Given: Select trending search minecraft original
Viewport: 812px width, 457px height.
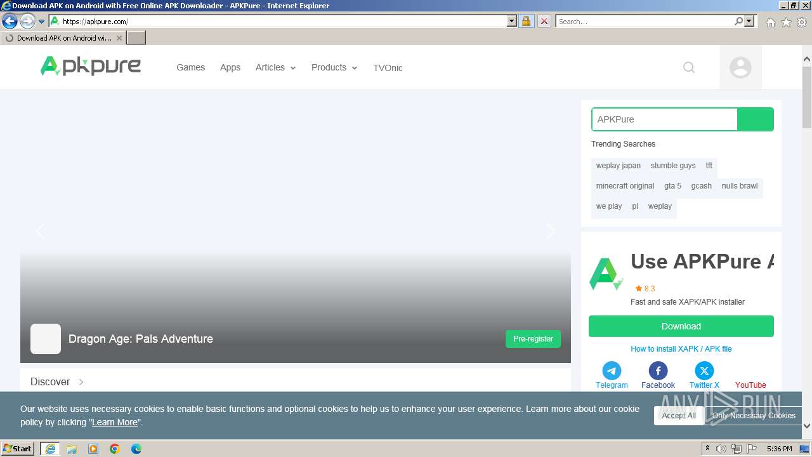Looking at the screenshot, I should click(625, 186).
